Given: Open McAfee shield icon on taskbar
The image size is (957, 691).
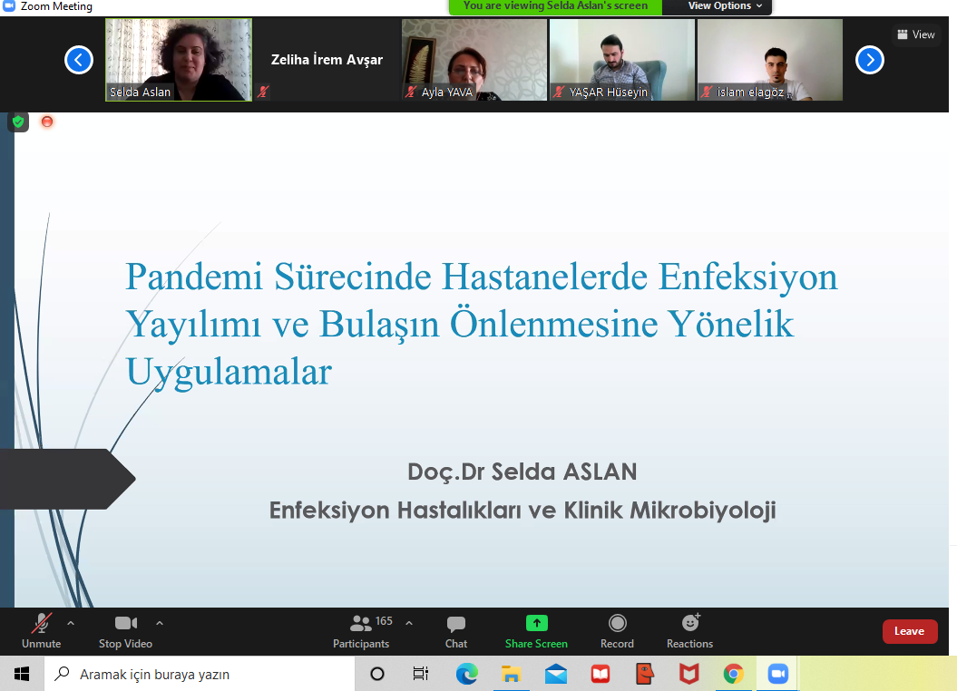Looking at the screenshot, I should 689,674.
